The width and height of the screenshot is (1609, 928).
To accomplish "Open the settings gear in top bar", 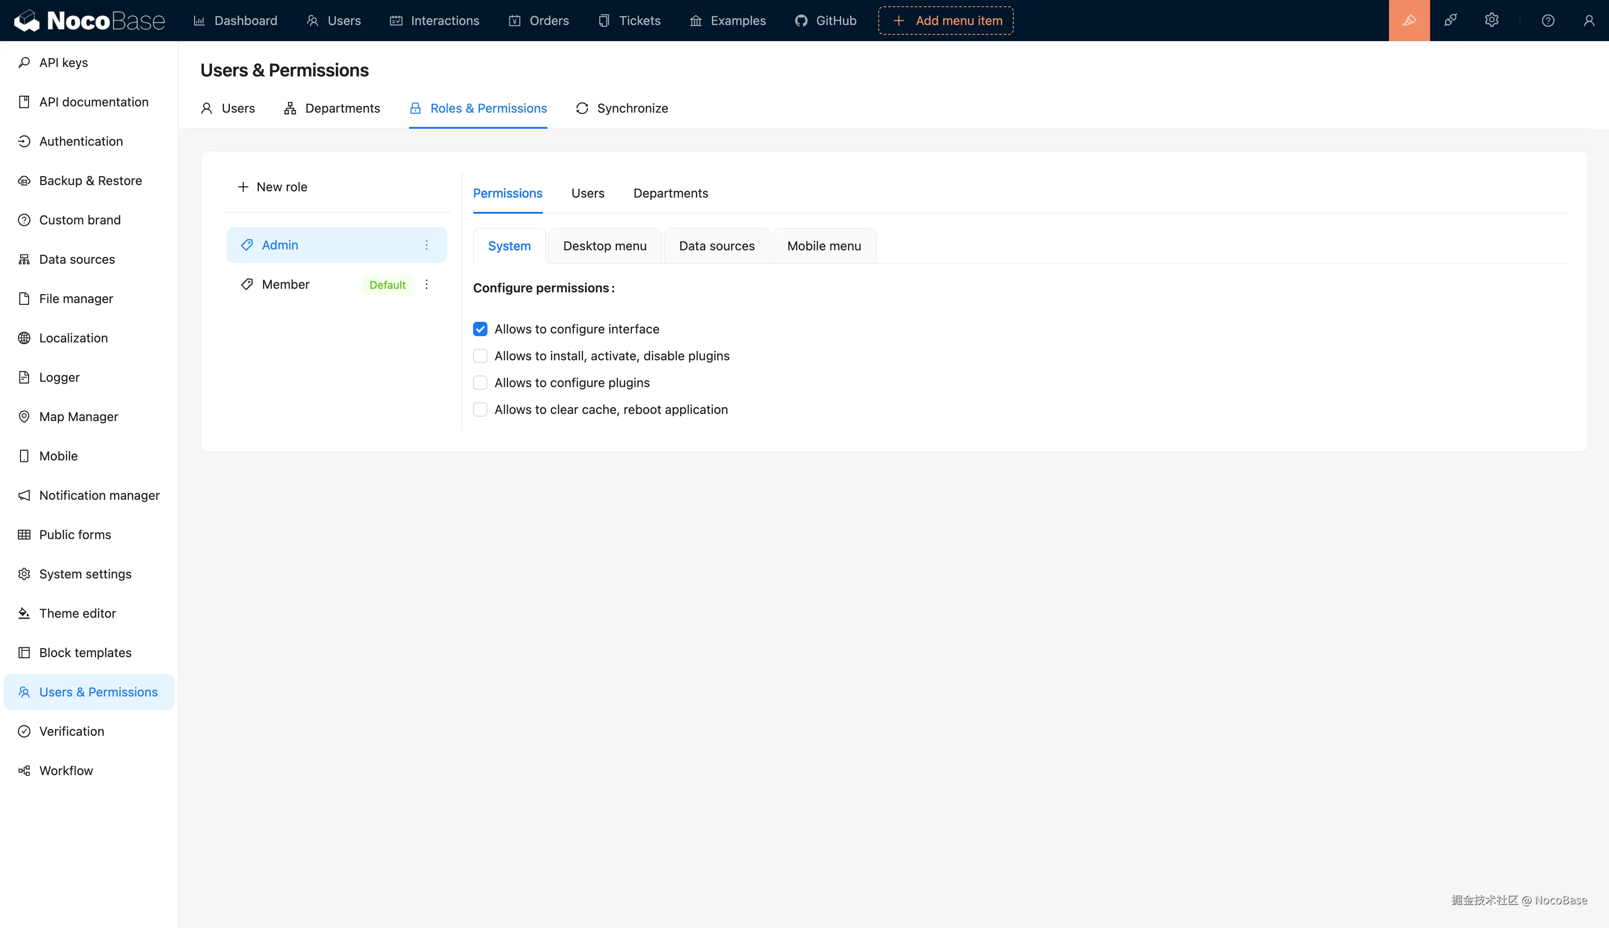I will coord(1492,21).
